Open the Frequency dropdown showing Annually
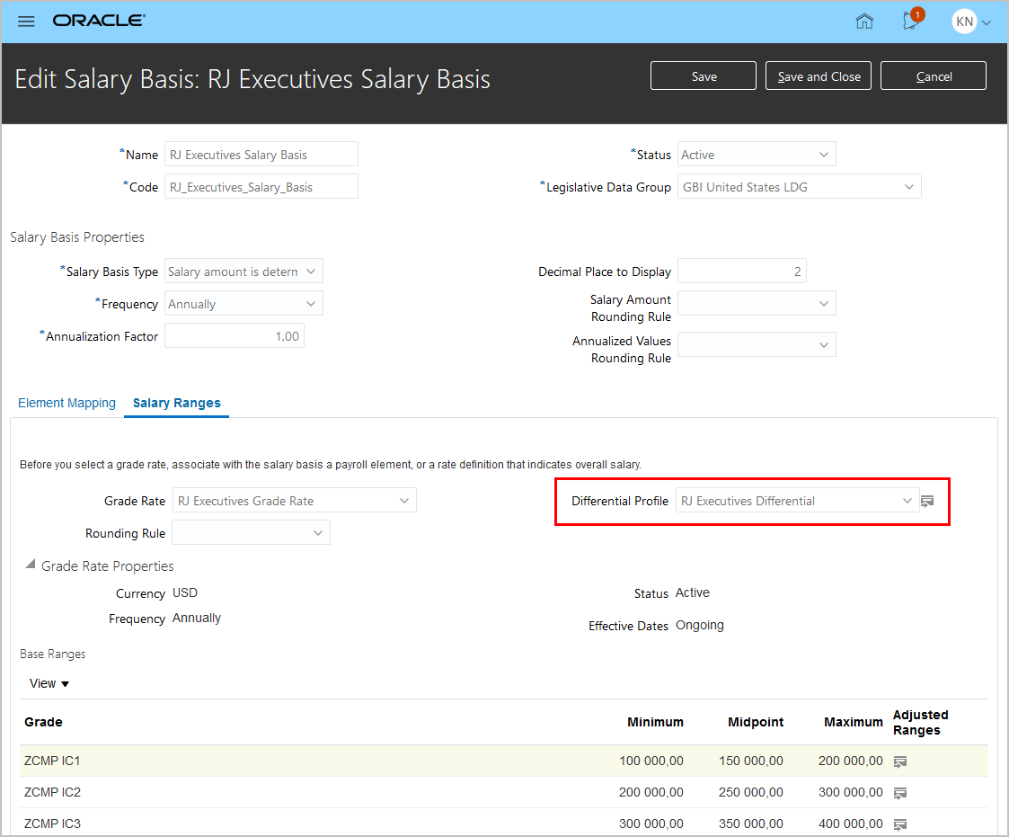The image size is (1009, 837). point(243,304)
